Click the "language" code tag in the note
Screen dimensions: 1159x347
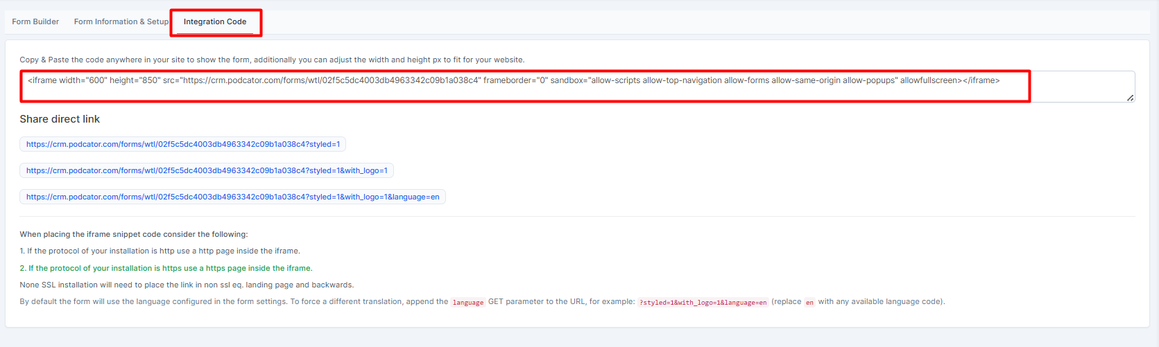468,303
